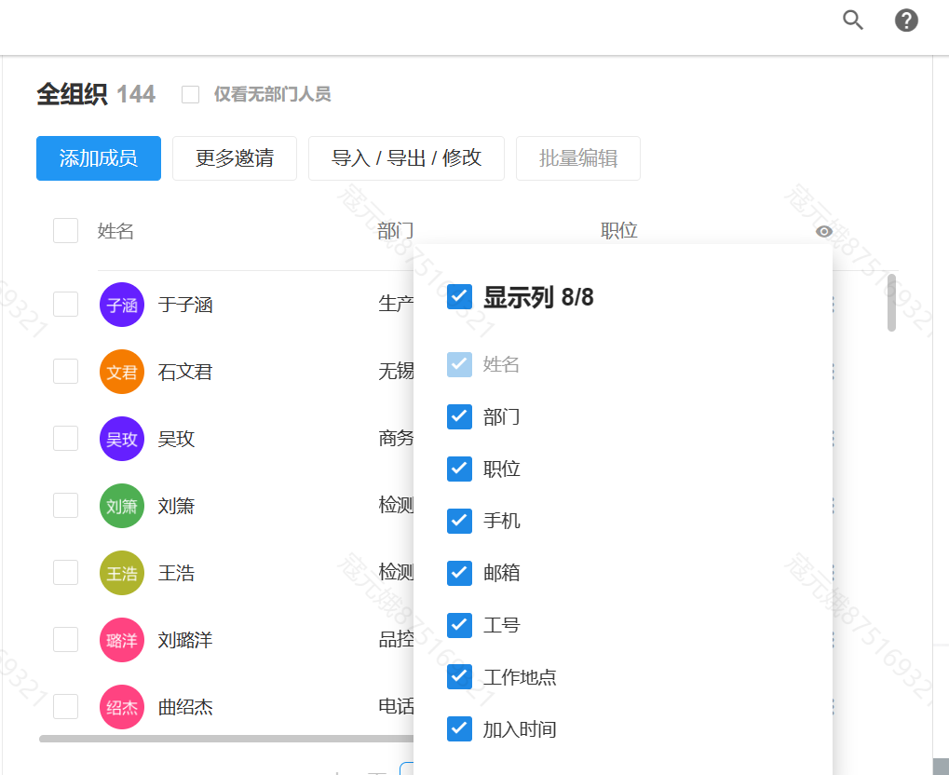Uncheck 加入时间 in column list
The width and height of the screenshot is (949, 775).
pyautogui.click(x=459, y=728)
